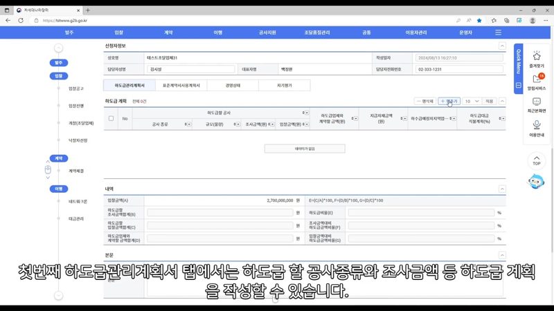Click the 담당자성명 input field
The width and height of the screenshot is (554, 311).
(191, 70)
